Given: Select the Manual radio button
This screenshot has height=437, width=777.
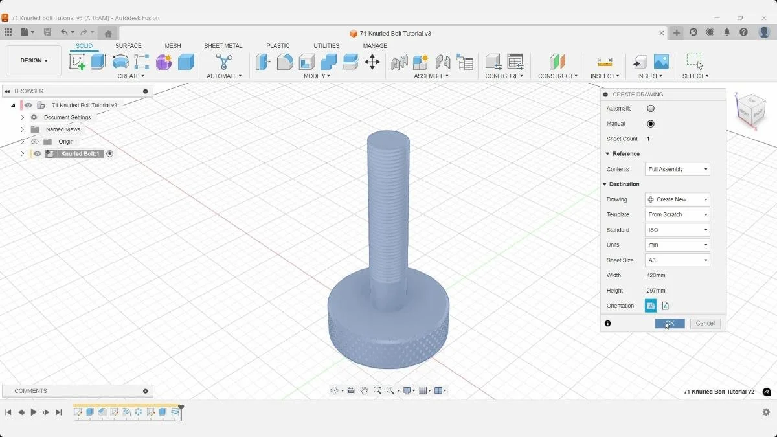Looking at the screenshot, I should coord(651,124).
